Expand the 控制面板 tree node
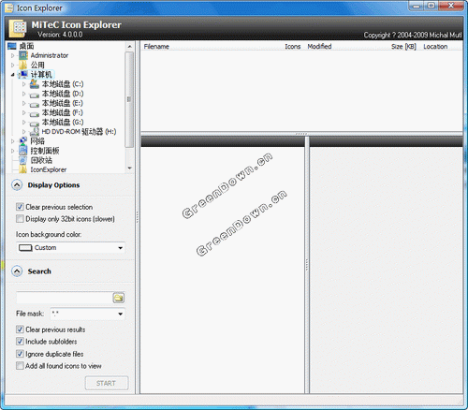The height and width of the screenshot is (410, 468). click(12, 151)
